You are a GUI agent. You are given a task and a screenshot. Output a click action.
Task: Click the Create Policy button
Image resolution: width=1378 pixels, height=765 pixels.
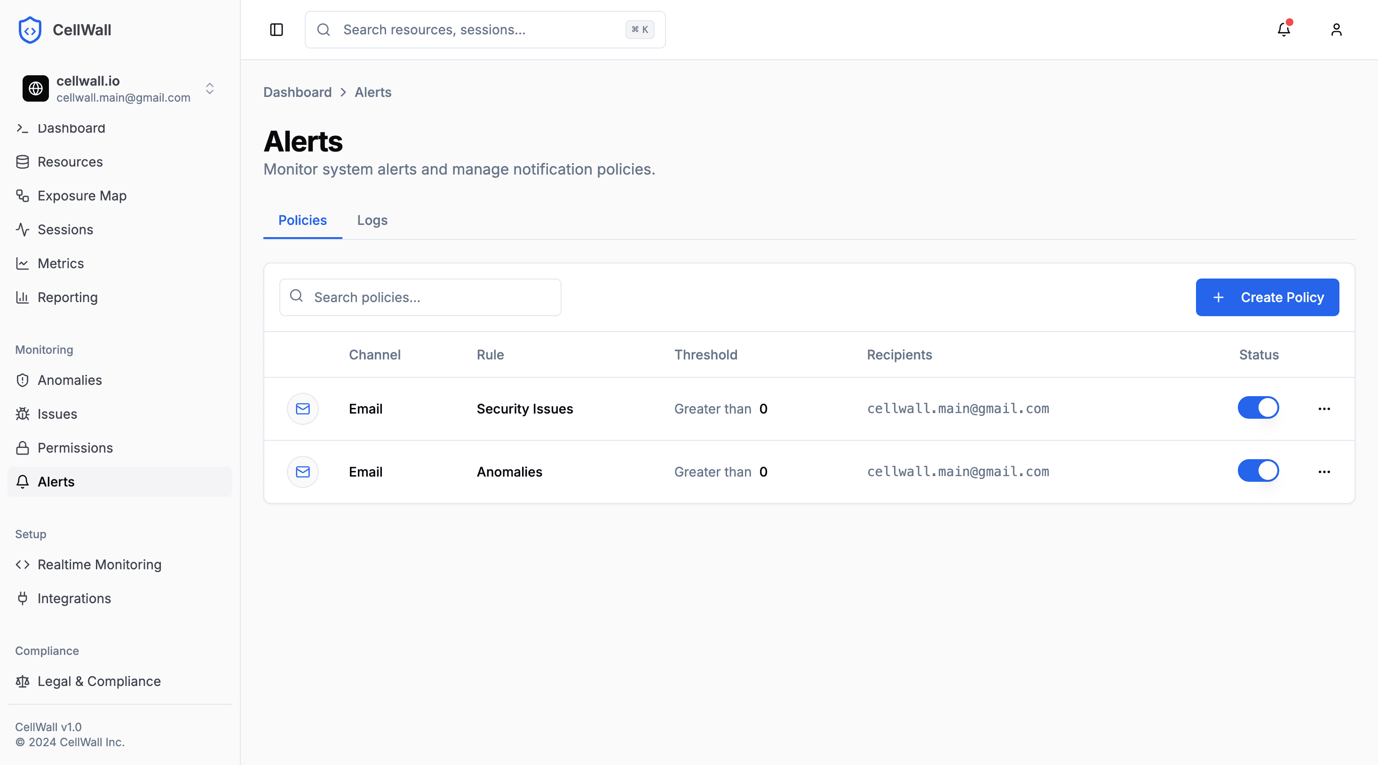[1267, 297]
